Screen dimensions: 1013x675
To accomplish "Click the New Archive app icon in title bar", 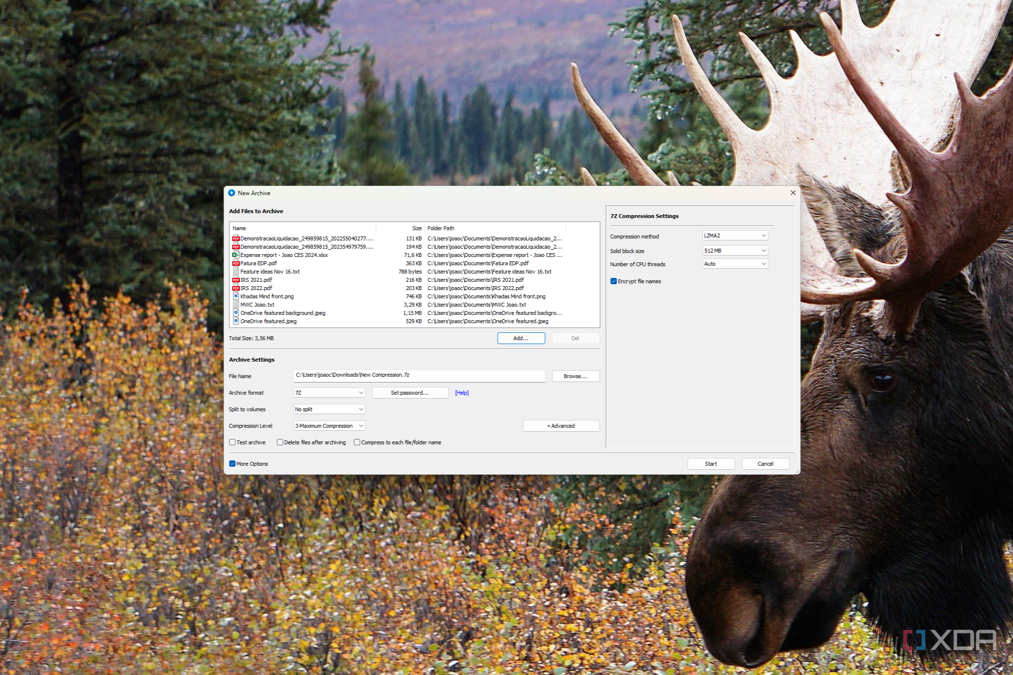I will click(x=232, y=193).
